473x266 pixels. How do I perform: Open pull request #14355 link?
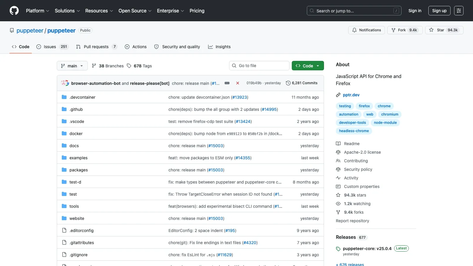tap(243, 158)
